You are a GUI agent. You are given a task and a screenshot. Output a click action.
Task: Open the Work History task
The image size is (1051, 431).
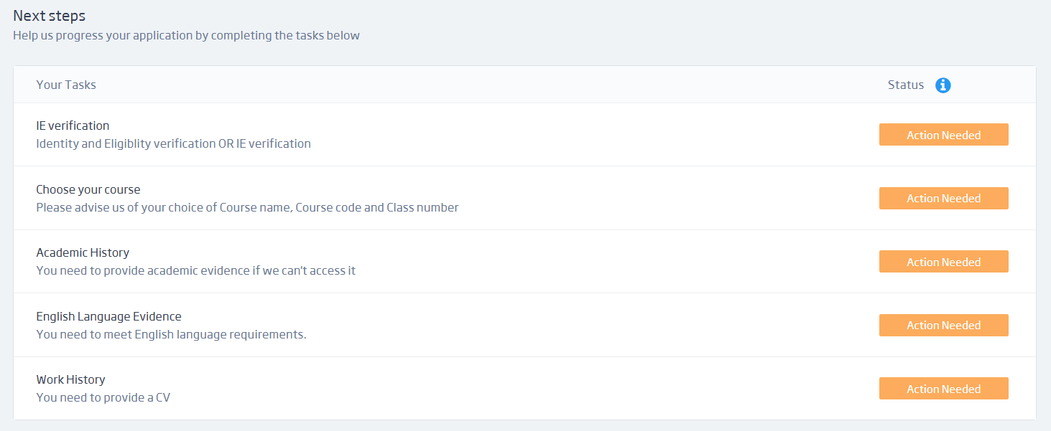(x=70, y=379)
